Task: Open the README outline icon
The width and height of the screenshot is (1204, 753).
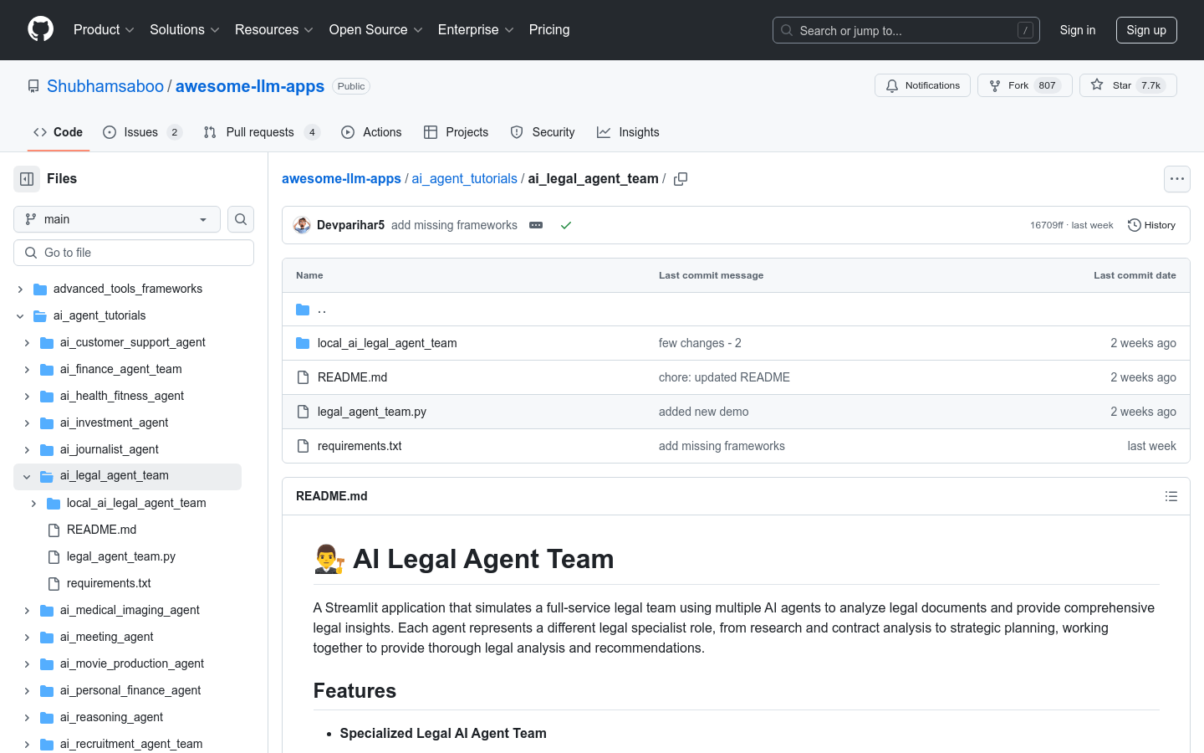Action: (x=1171, y=496)
